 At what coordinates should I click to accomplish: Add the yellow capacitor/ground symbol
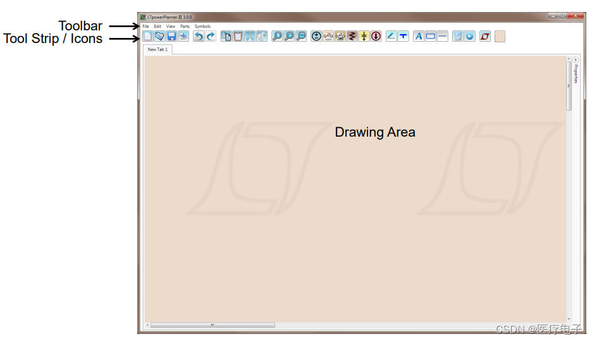click(x=364, y=36)
